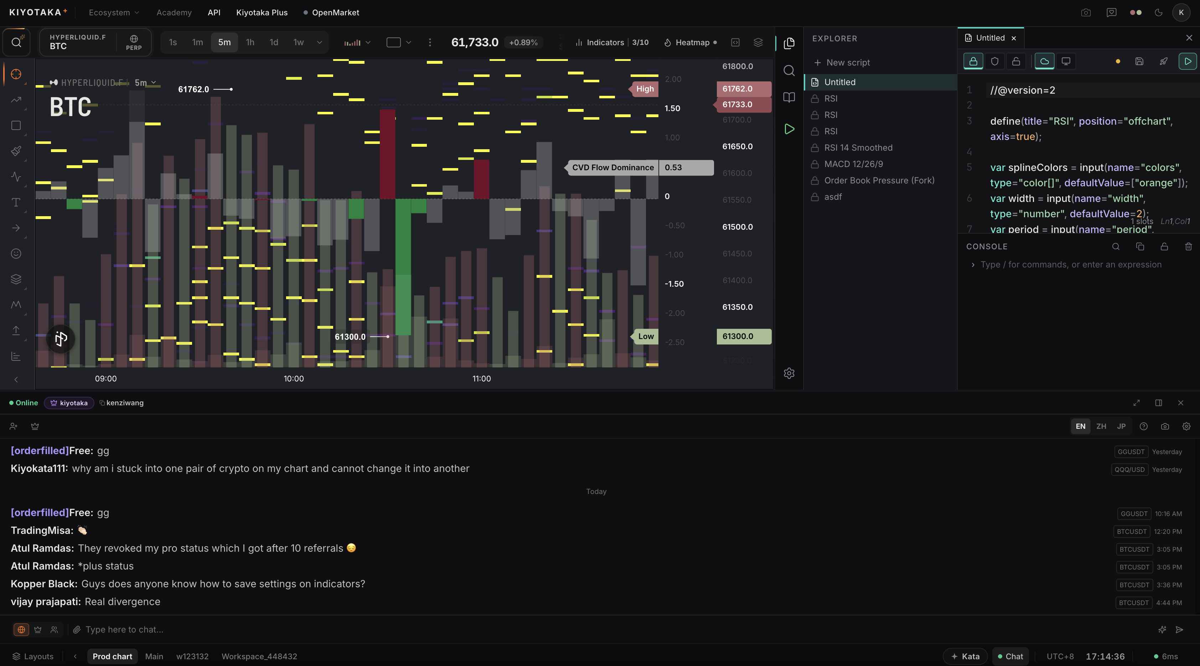Select the trend line drawing tool
This screenshot has height=666, width=1200.
tap(16, 100)
